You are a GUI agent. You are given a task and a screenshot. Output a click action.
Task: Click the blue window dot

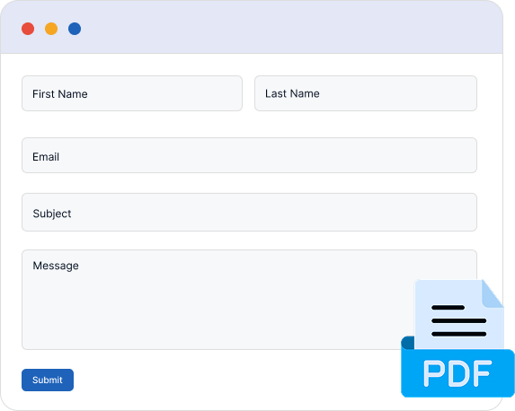[x=75, y=29]
